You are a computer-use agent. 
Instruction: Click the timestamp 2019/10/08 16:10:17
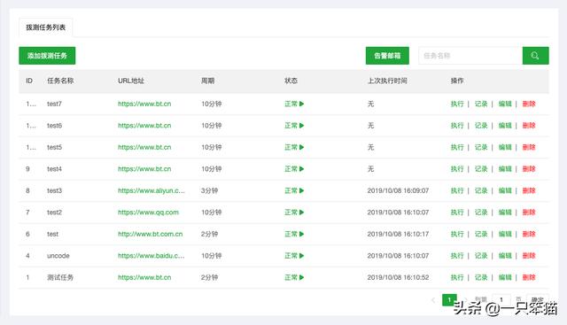(398, 235)
